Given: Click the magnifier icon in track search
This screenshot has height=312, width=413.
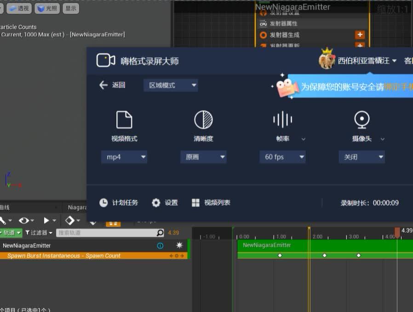Looking at the screenshot, I should tap(160, 233).
